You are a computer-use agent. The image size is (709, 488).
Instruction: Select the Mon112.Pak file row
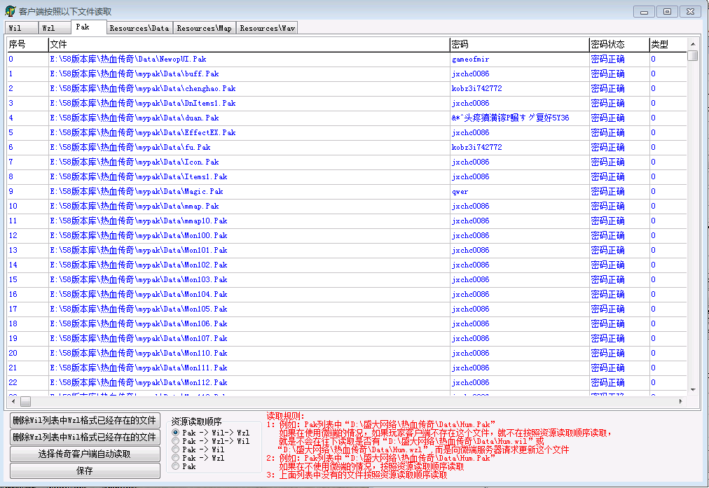tap(347, 383)
